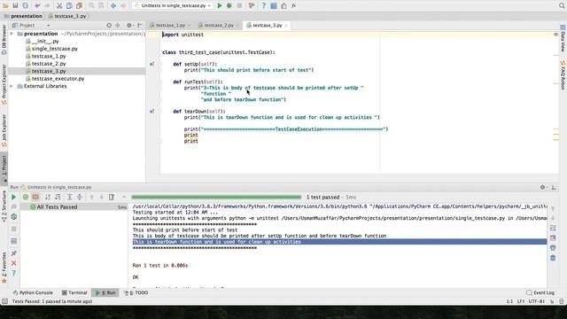
Task: Open file via the folder icon in main toolbar
Action: pos(5,5)
